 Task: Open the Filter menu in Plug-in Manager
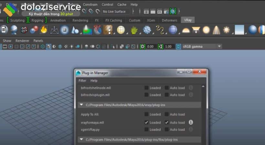click(x=82, y=81)
